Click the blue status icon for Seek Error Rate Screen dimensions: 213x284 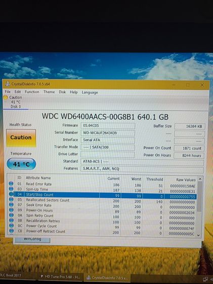coord(11,205)
